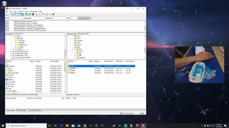
Task: Open directory listing filters dialog
Action: click(x=44, y=14)
